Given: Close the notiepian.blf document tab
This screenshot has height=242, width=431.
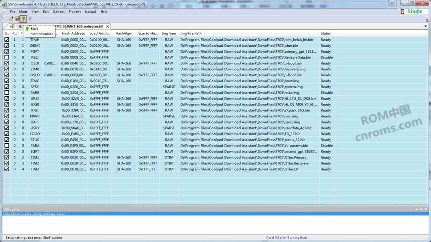Looking at the screenshot, I should 108,26.
